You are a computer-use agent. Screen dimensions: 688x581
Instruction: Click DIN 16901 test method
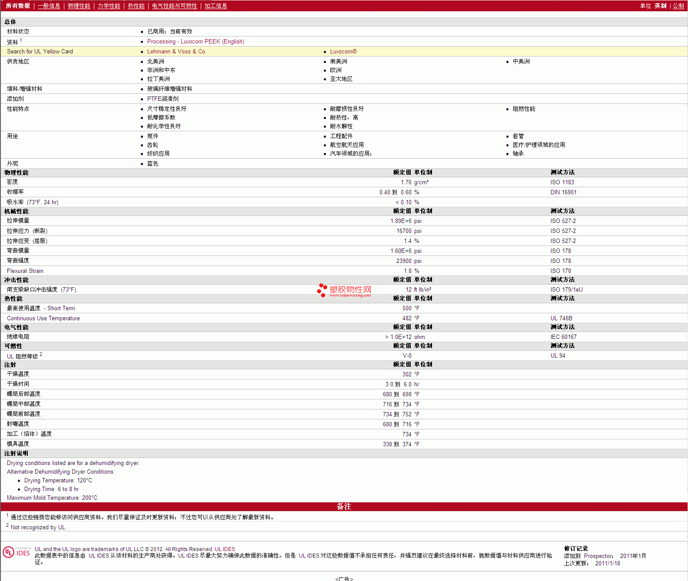[563, 192]
